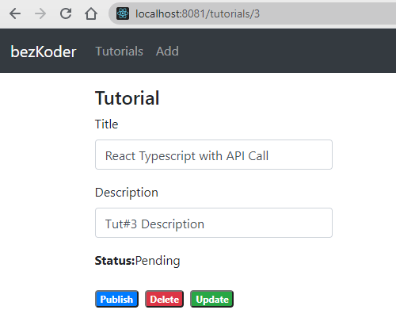Select the Tutorial heading text
Image resolution: width=396 pixels, height=325 pixels.
[127, 98]
